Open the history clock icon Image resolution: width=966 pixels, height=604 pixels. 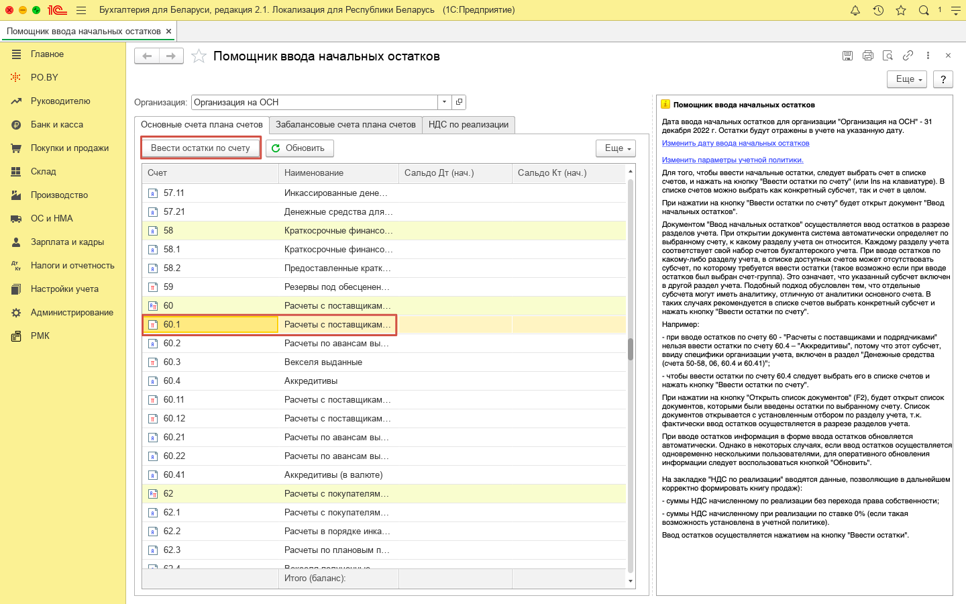pyautogui.click(x=878, y=10)
